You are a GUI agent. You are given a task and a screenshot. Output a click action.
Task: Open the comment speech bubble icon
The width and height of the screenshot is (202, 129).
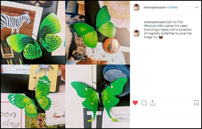(144, 103)
